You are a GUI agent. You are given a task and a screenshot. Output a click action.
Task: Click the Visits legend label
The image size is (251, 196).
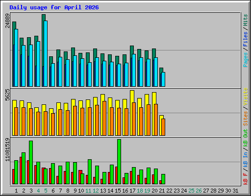click(x=246, y=97)
